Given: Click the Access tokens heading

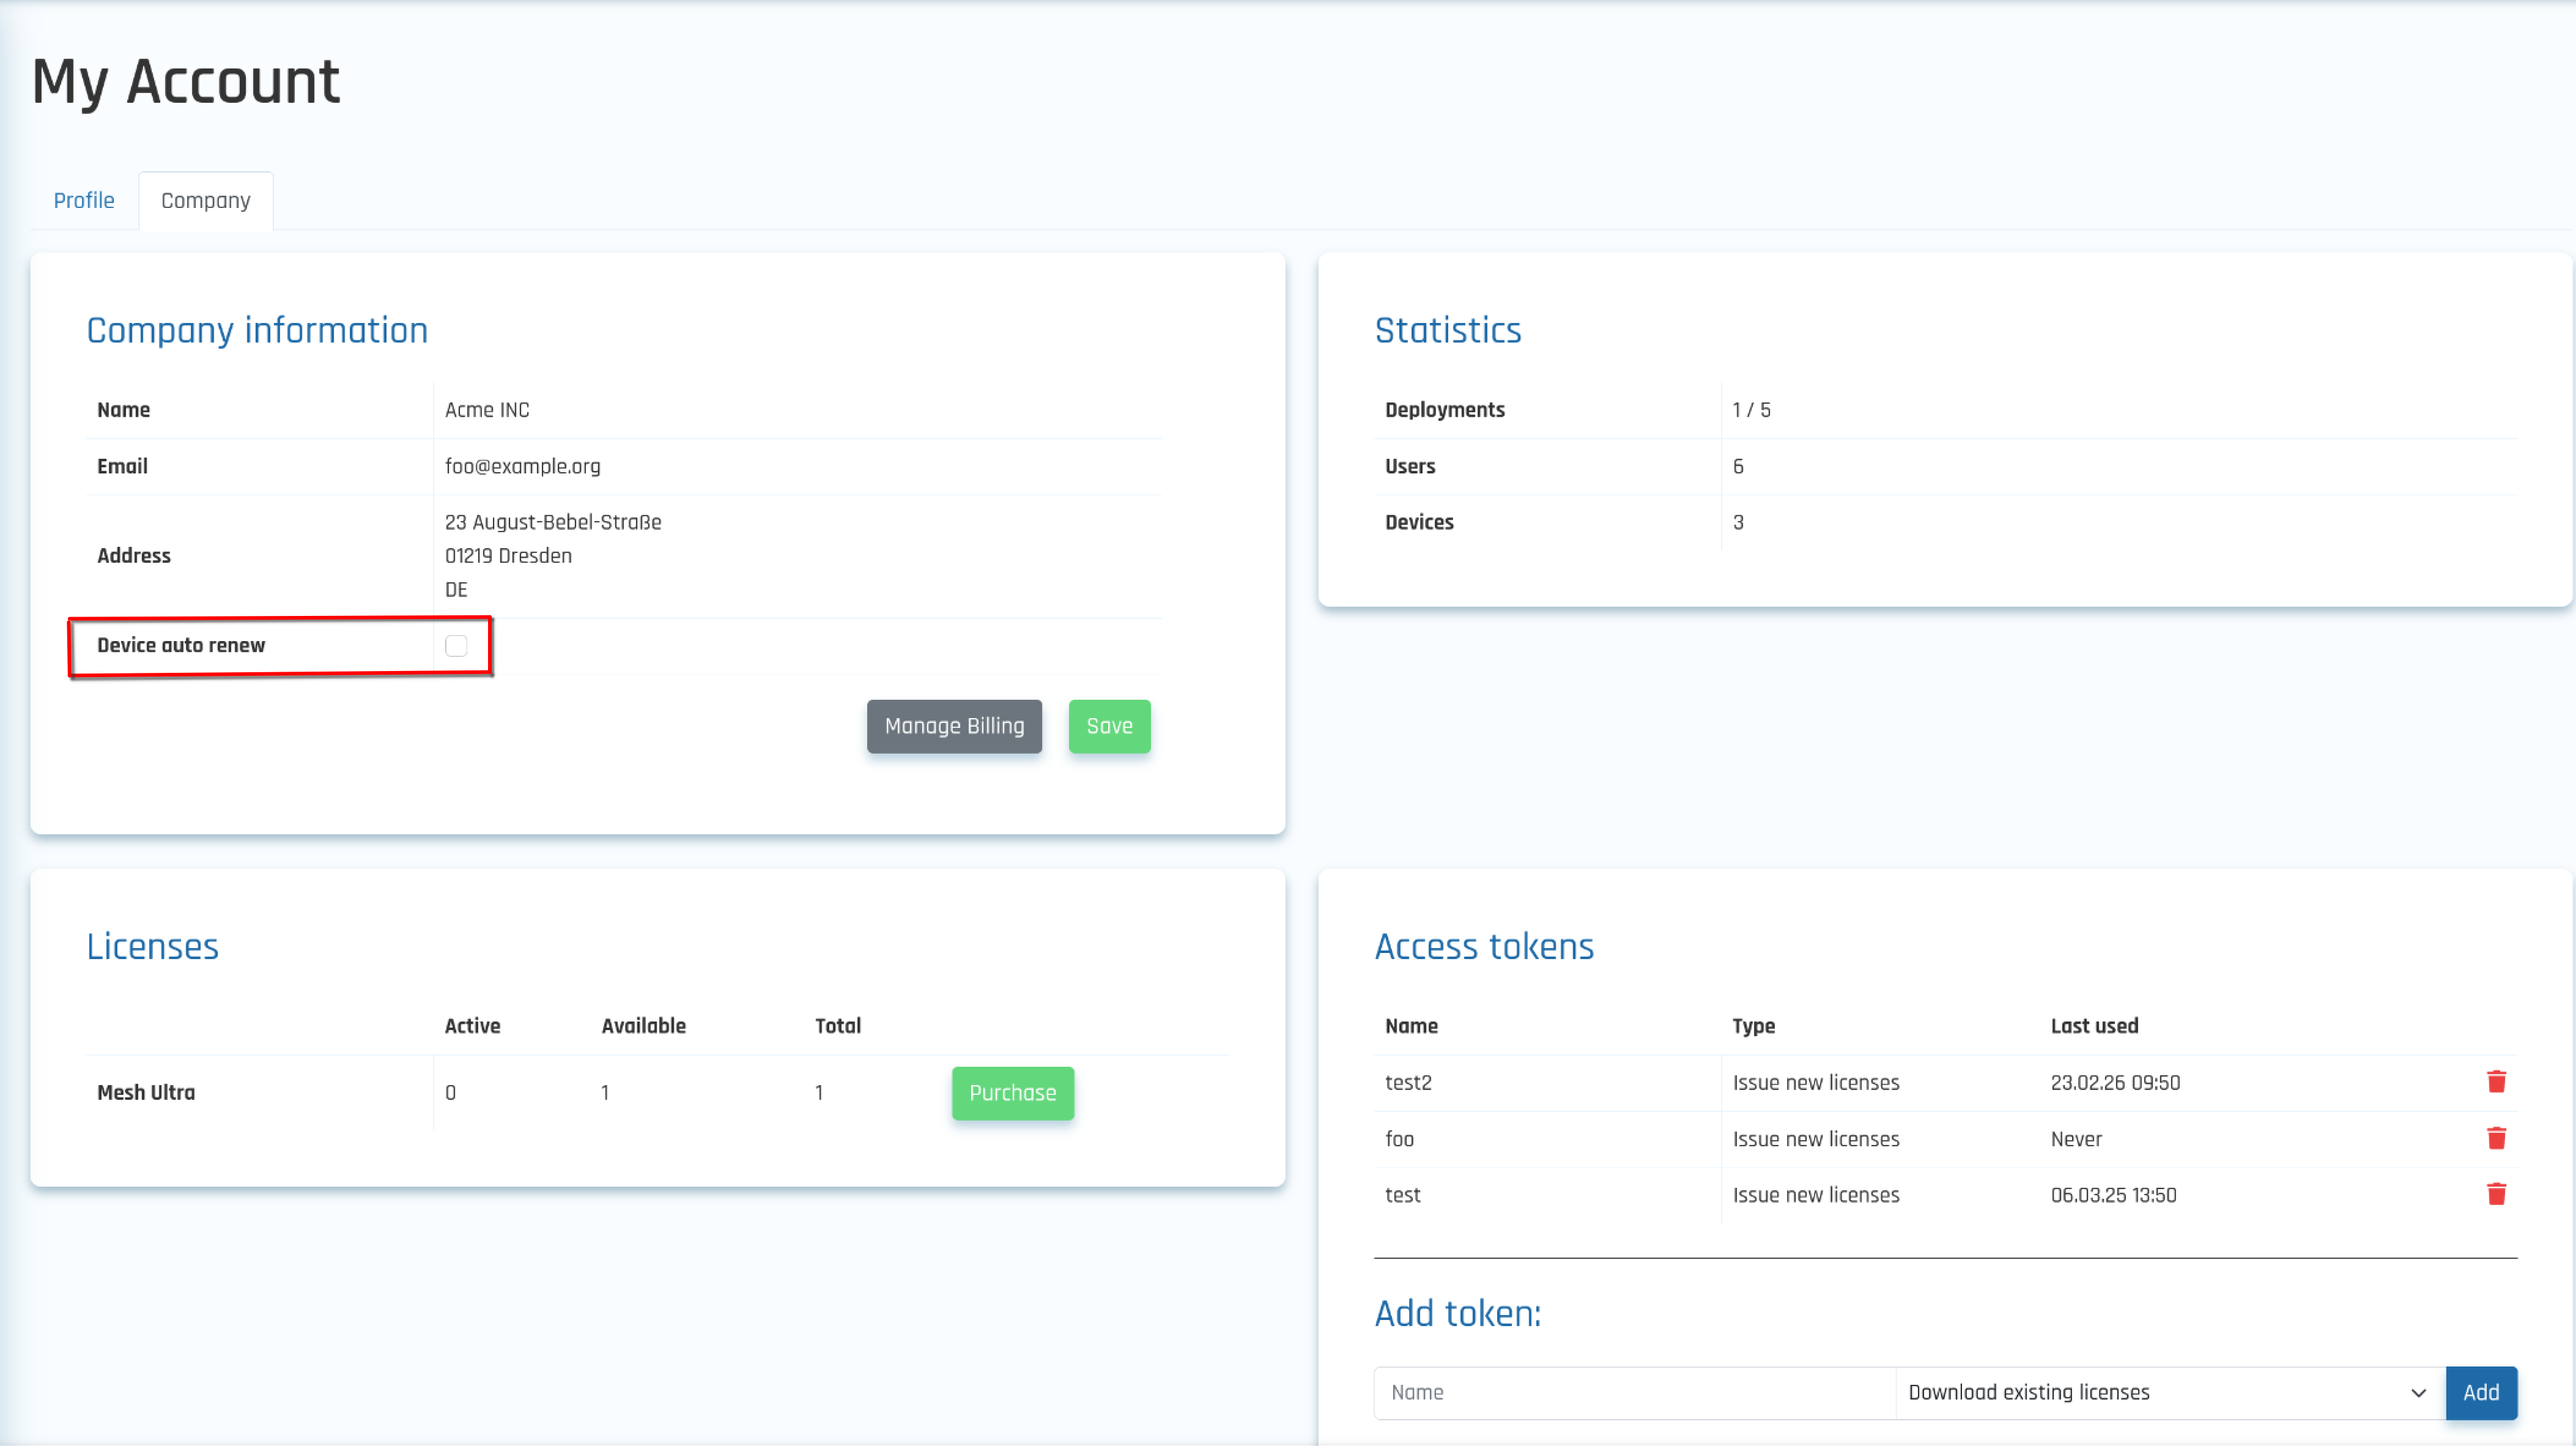Looking at the screenshot, I should (1484, 946).
